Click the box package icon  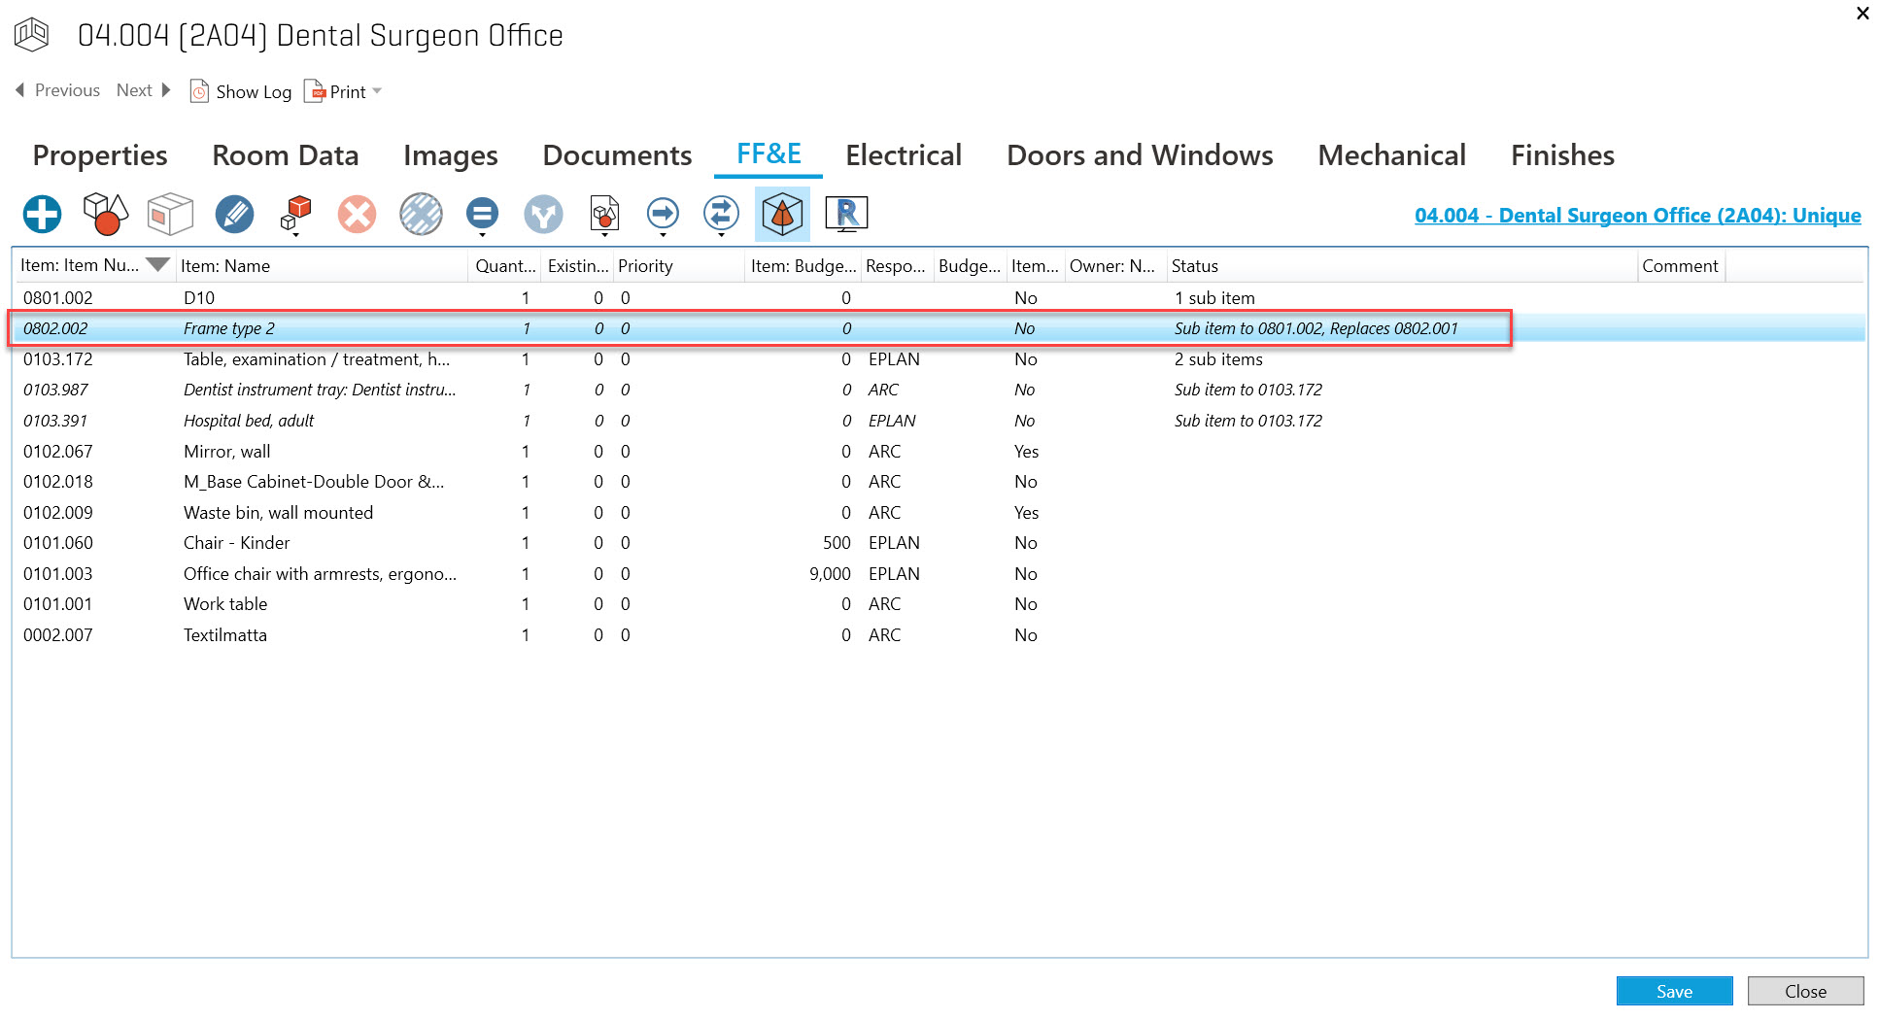(x=170, y=214)
